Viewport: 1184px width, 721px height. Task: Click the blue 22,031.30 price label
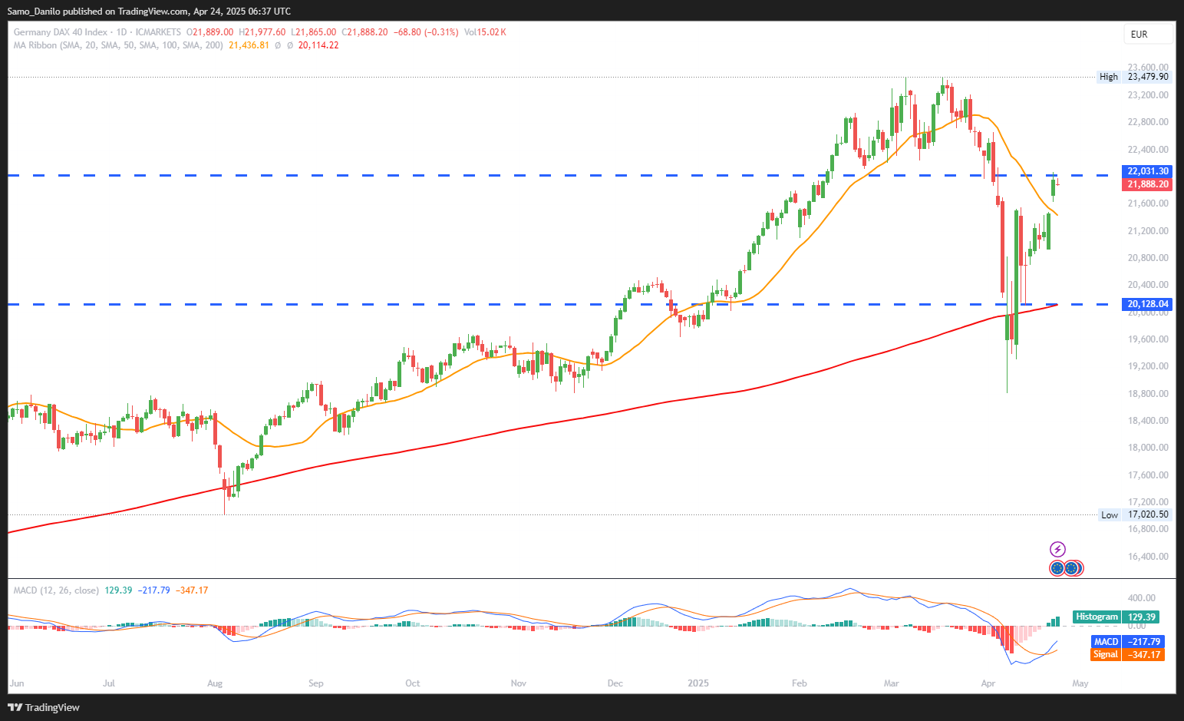(x=1148, y=171)
